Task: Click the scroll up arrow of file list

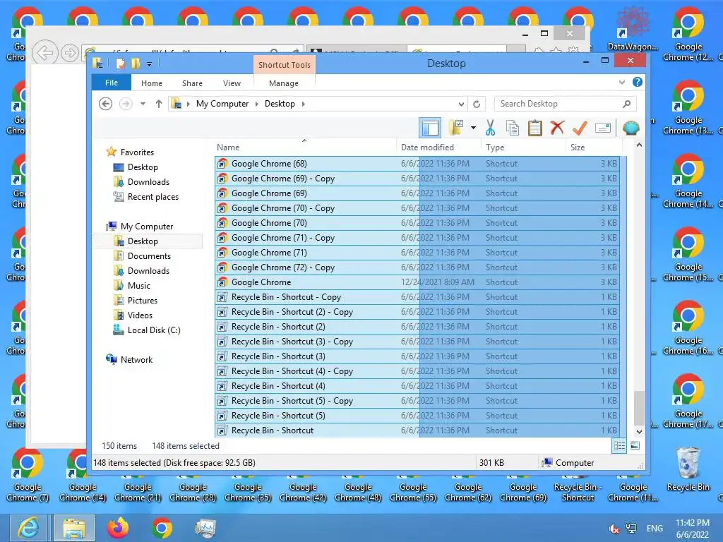Action: coord(639,145)
